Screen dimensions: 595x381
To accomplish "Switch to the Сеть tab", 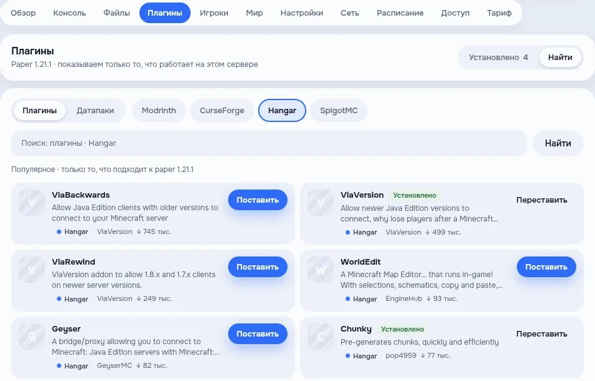I will point(349,13).
